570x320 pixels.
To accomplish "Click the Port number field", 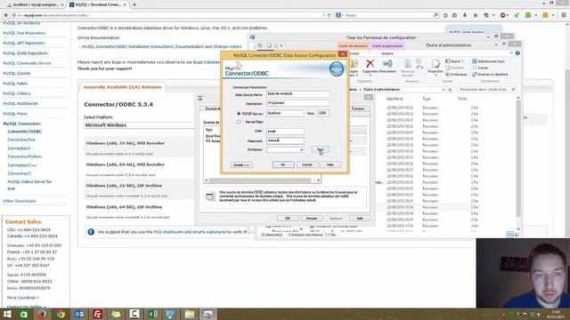I will 322,113.
